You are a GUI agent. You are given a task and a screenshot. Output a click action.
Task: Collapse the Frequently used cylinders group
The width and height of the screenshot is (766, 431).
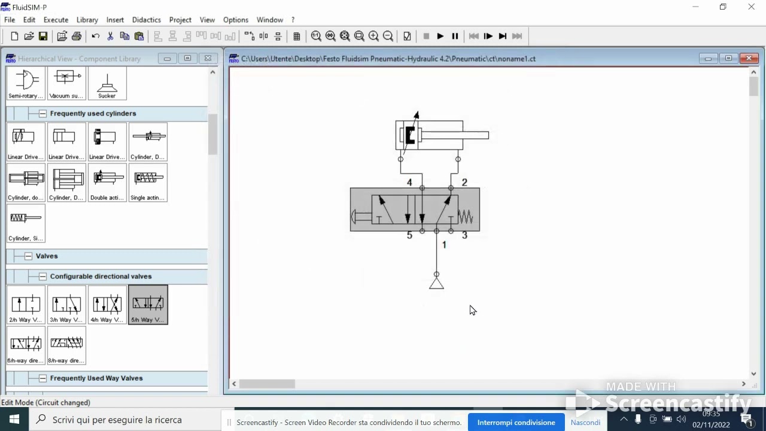(x=42, y=113)
